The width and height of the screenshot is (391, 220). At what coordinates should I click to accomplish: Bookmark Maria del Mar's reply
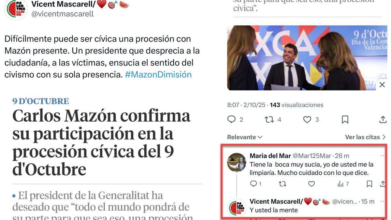tap(369, 184)
